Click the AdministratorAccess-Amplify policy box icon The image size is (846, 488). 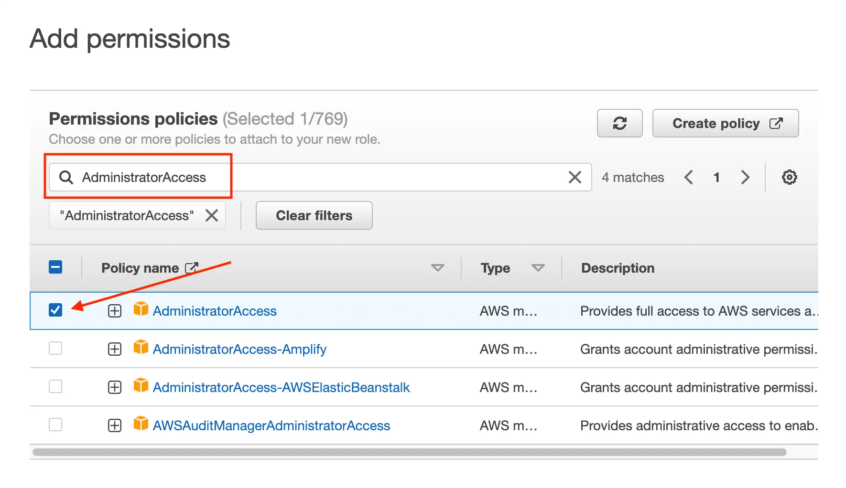point(141,347)
